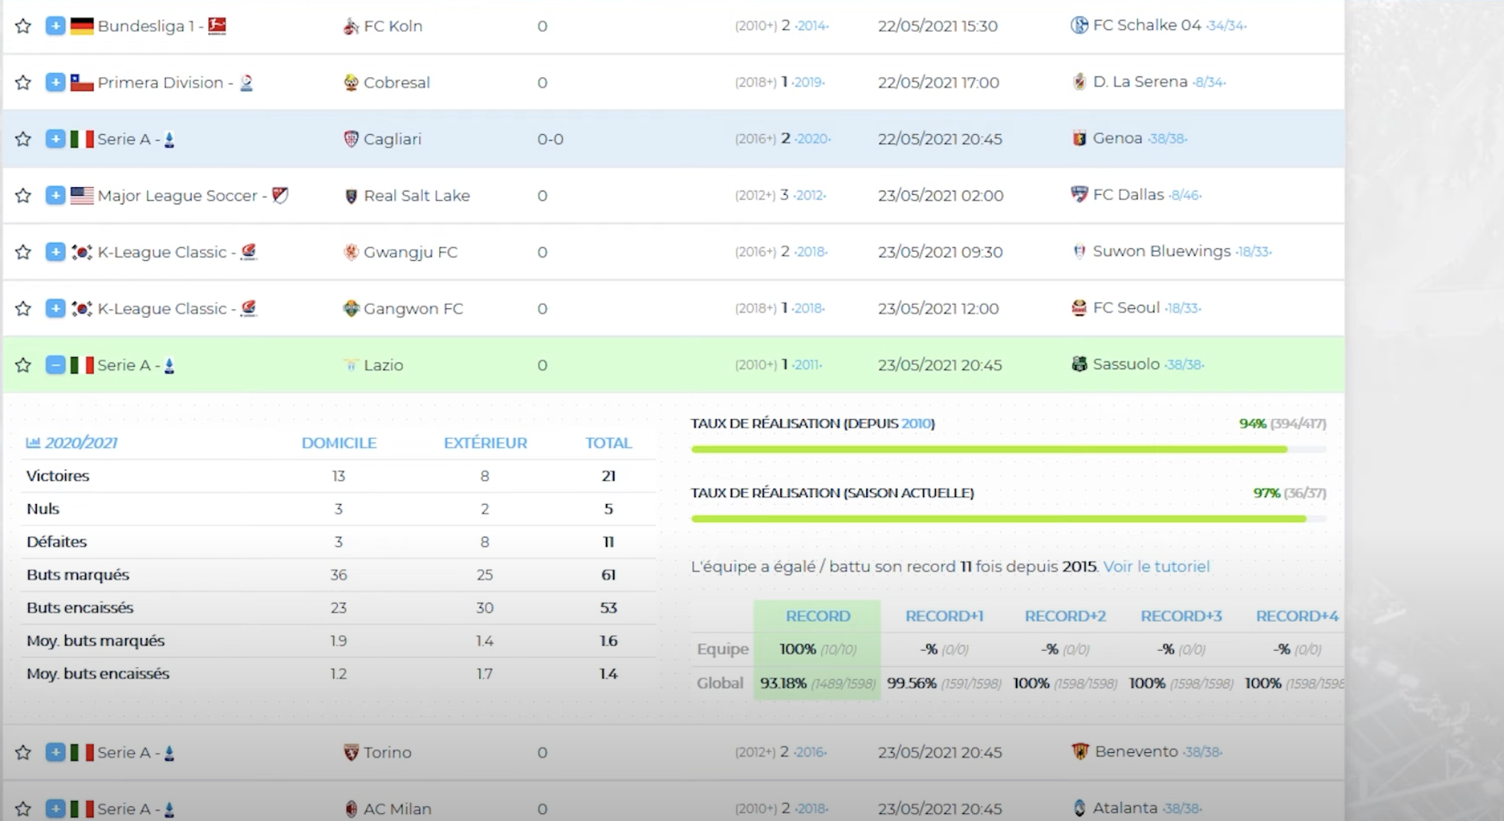
Task: Expand the Real Salt Lake details
Action: [55, 195]
